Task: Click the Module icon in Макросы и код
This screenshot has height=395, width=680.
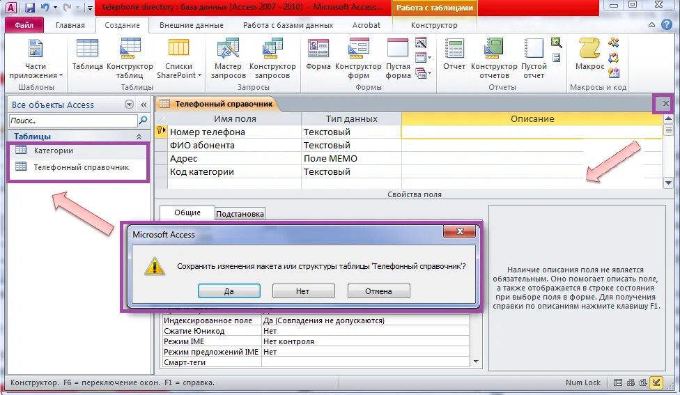Action: (614, 42)
